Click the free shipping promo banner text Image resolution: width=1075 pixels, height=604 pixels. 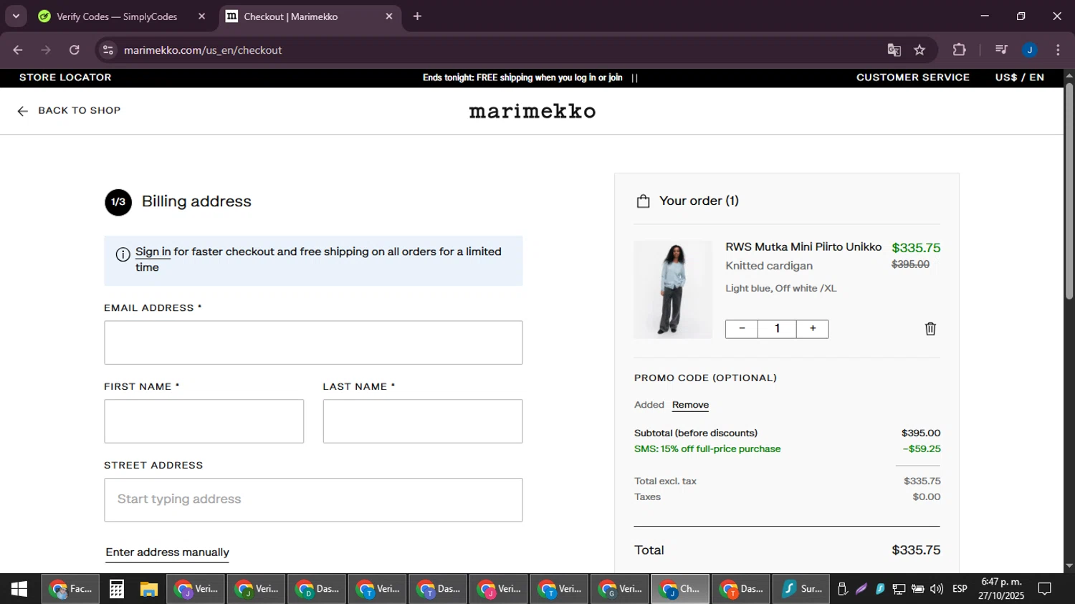coord(522,78)
